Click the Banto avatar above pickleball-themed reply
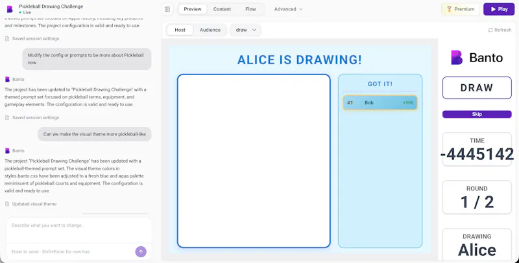Screen dimensions: 519x263 pos(7,151)
